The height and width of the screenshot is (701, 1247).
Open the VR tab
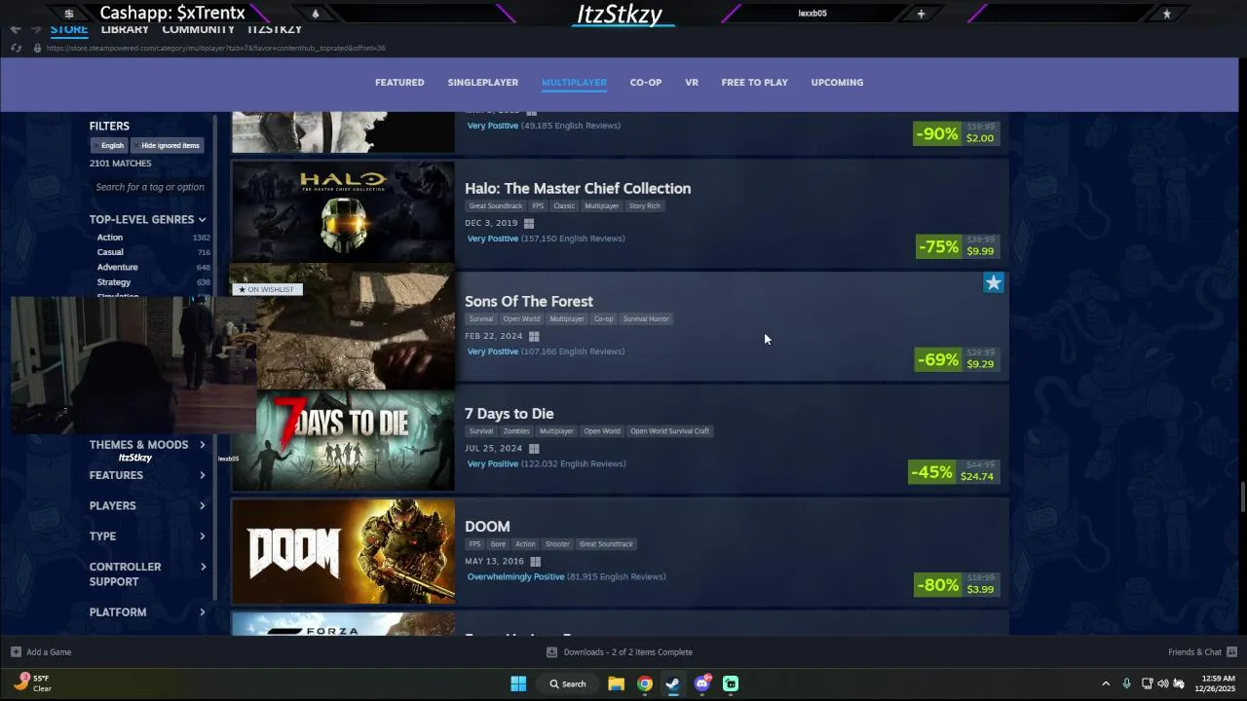(692, 83)
